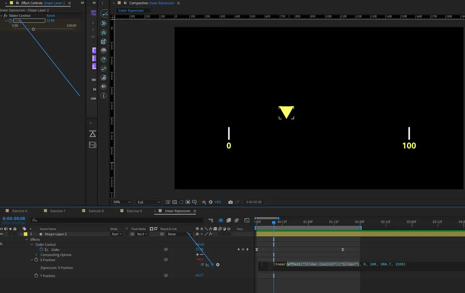Click the info icon in the side toolbar
465x293 pixels.
click(x=104, y=96)
